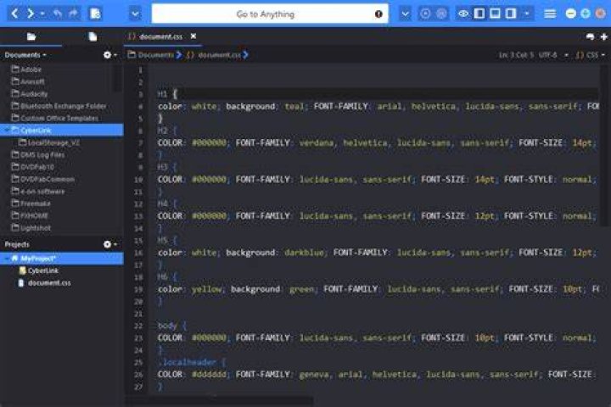The width and height of the screenshot is (611, 407).
Task: Select the Audacity folder
Action: coord(30,94)
